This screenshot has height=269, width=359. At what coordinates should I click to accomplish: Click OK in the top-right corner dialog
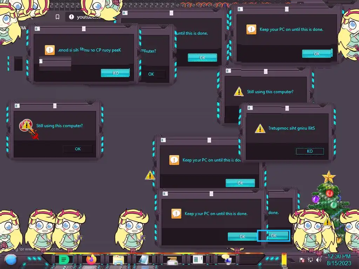pos(317,54)
